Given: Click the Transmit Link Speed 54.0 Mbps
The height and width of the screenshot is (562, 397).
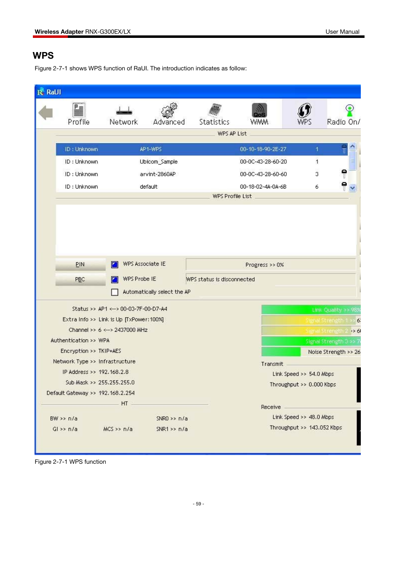Looking at the screenshot, I should (321, 374).
